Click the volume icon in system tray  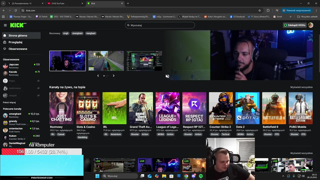pyautogui.click(x=303, y=176)
